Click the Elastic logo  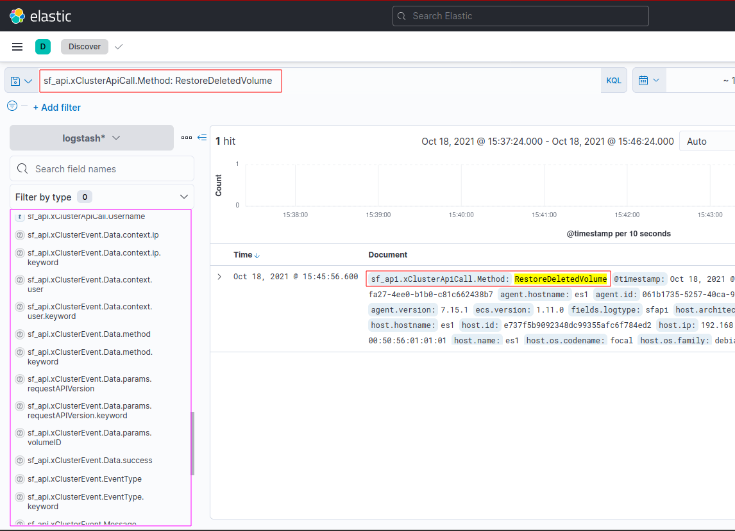tap(40, 16)
